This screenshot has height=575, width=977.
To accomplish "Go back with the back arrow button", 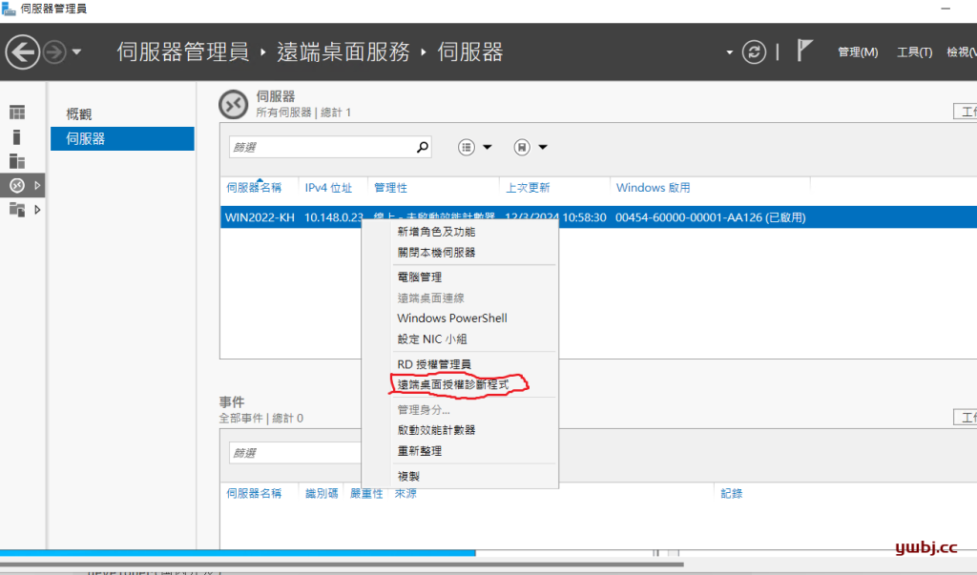I will click(x=23, y=51).
